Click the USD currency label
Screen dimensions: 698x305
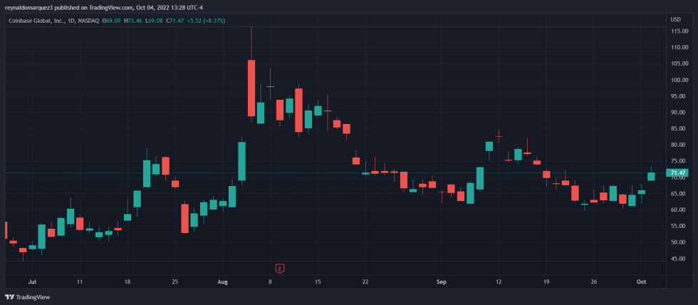[675, 19]
